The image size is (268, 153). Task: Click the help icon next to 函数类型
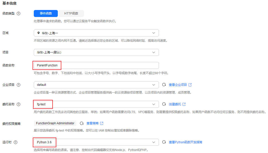coord(19,13)
